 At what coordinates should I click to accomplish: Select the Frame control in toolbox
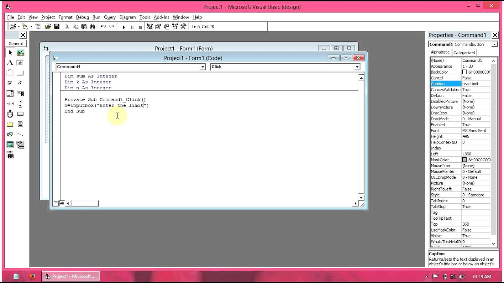(x=10, y=73)
